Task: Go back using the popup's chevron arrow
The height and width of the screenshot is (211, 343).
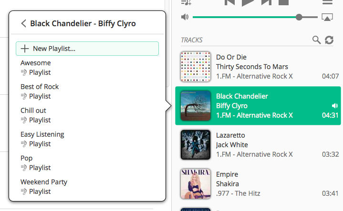Action: pyautogui.click(x=24, y=23)
